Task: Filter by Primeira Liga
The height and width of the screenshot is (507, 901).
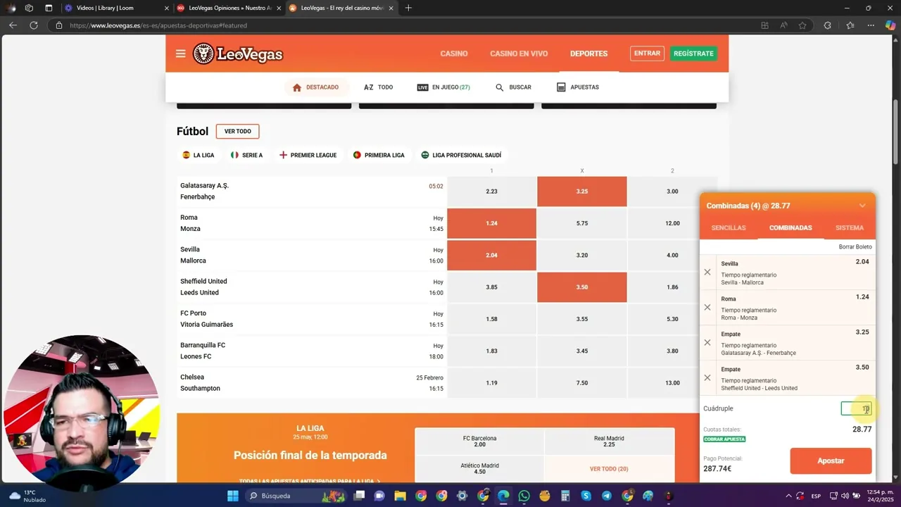Action: [x=379, y=155]
